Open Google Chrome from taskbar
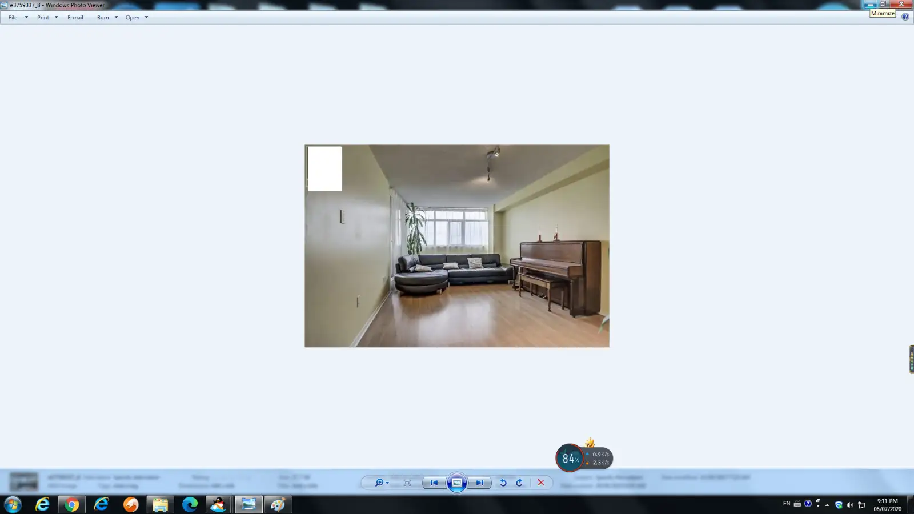Image resolution: width=914 pixels, height=514 pixels. [72, 505]
